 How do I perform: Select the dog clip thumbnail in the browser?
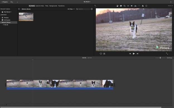[x=26, y=17]
